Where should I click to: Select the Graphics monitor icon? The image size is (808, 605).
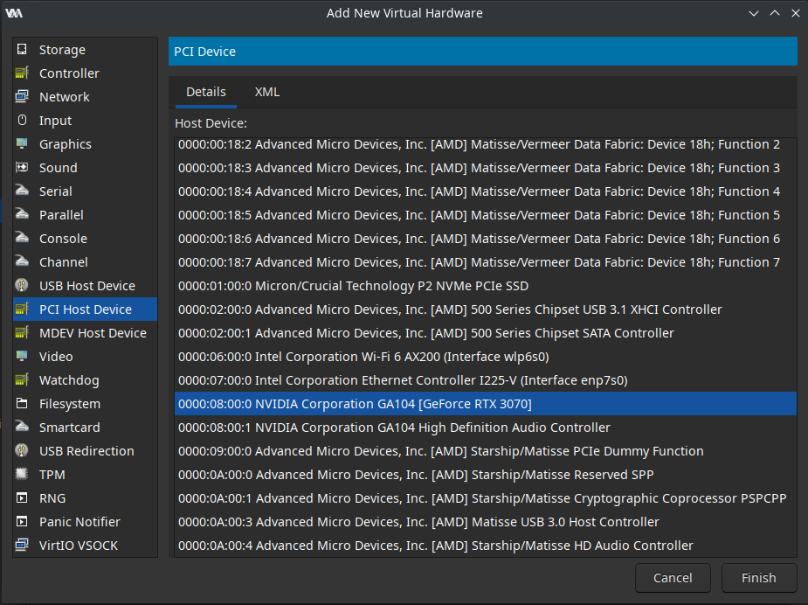pyautogui.click(x=22, y=144)
